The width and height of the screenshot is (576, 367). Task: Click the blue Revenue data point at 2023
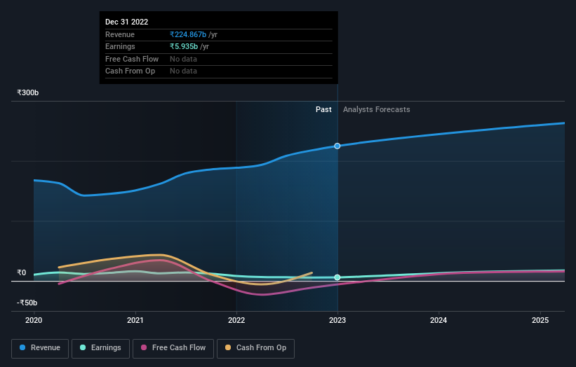(x=337, y=146)
